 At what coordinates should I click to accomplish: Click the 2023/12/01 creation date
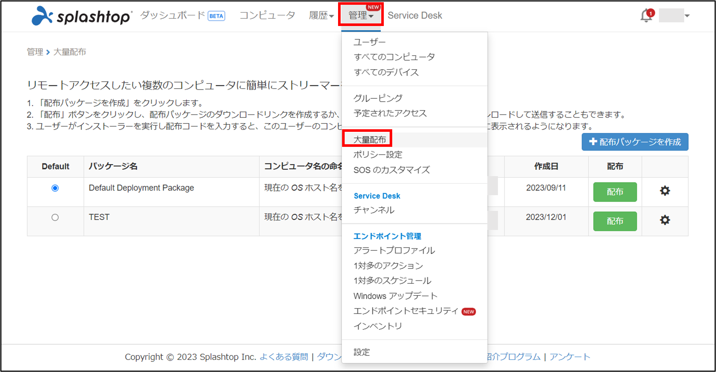(546, 217)
